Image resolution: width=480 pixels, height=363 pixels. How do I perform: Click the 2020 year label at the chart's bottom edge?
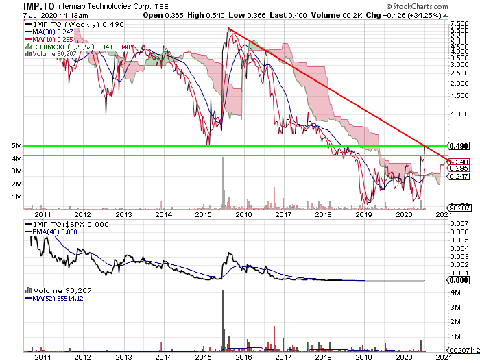click(404, 357)
